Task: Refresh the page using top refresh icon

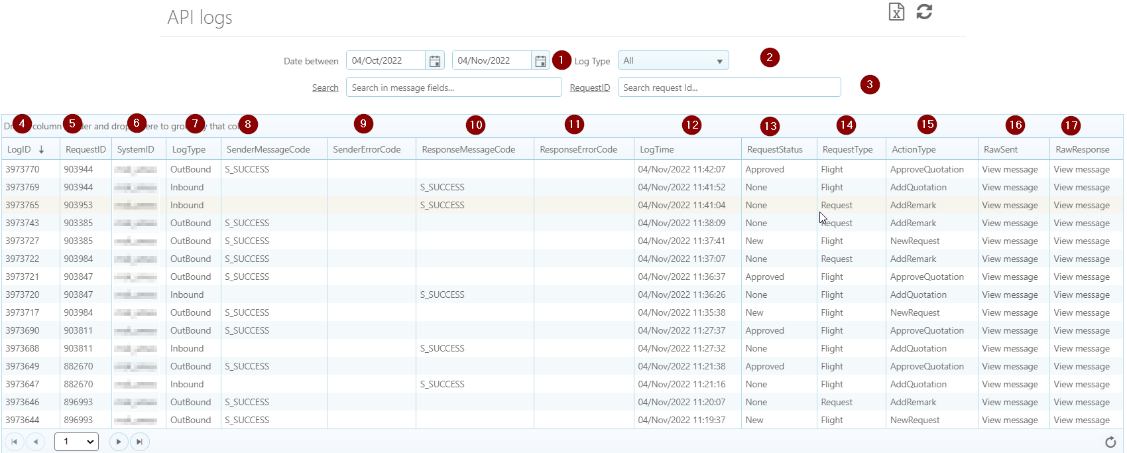Action: coord(924,11)
